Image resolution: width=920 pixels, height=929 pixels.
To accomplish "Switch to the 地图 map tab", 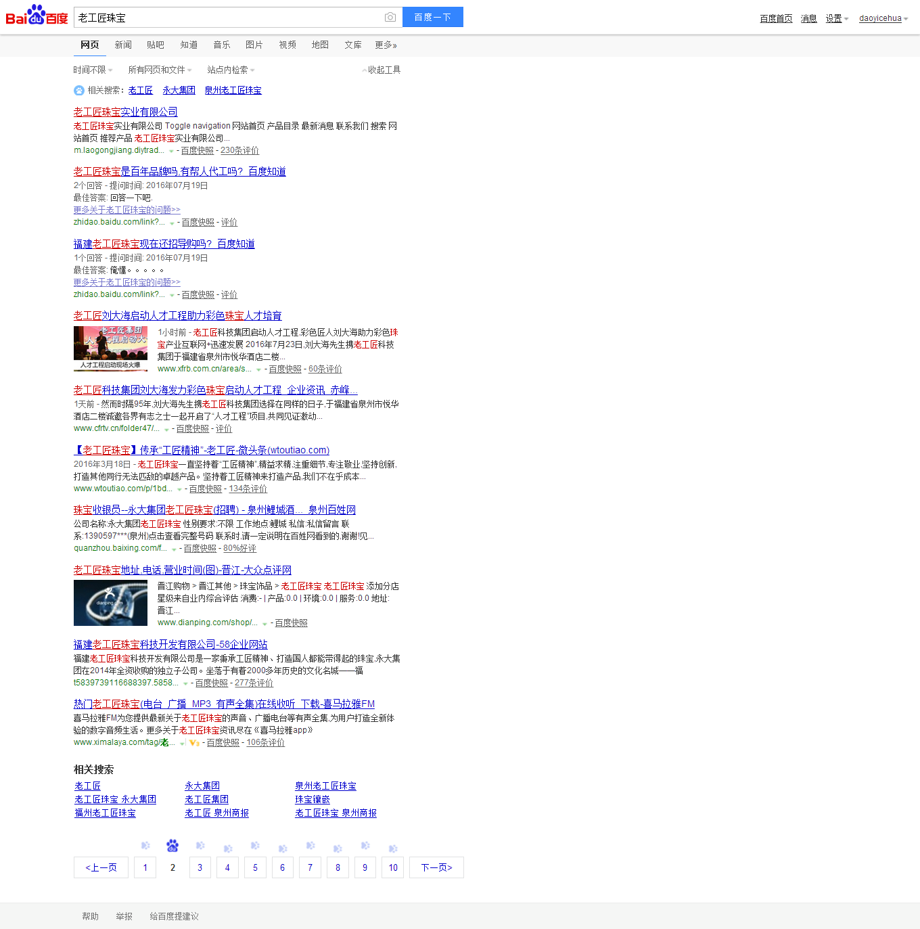I will [320, 45].
